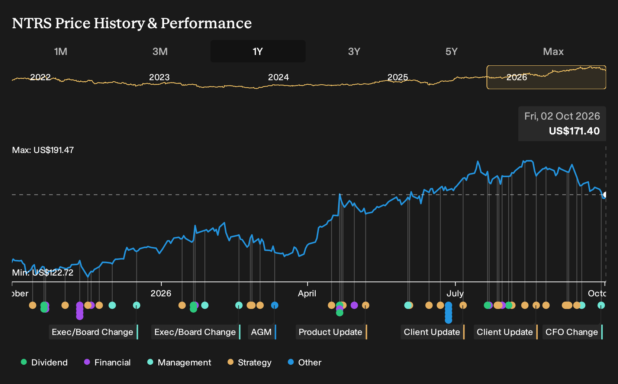The image size is (618, 384).
Task: Switch to the 3Y time range
Action: 354,51
